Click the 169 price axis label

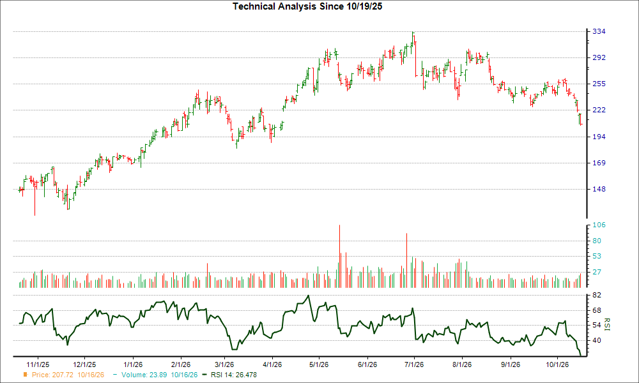click(x=599, y=163)
